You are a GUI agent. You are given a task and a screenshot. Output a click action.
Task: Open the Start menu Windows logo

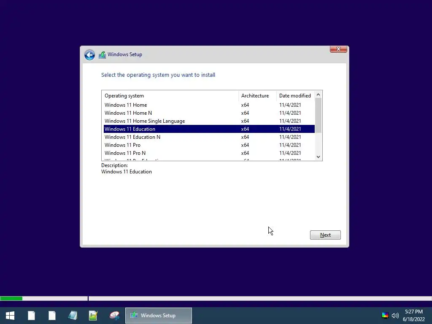pos(10,316)
